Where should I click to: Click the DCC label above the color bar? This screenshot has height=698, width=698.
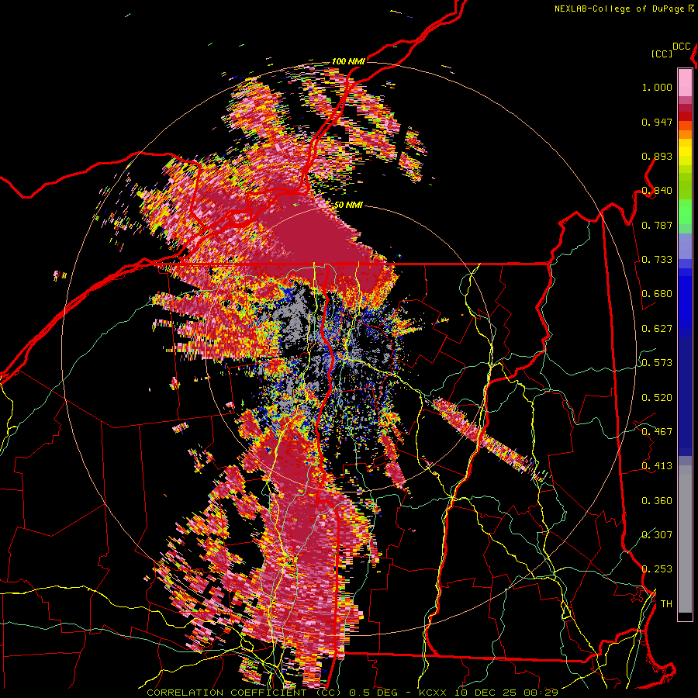tap(682, 47)
